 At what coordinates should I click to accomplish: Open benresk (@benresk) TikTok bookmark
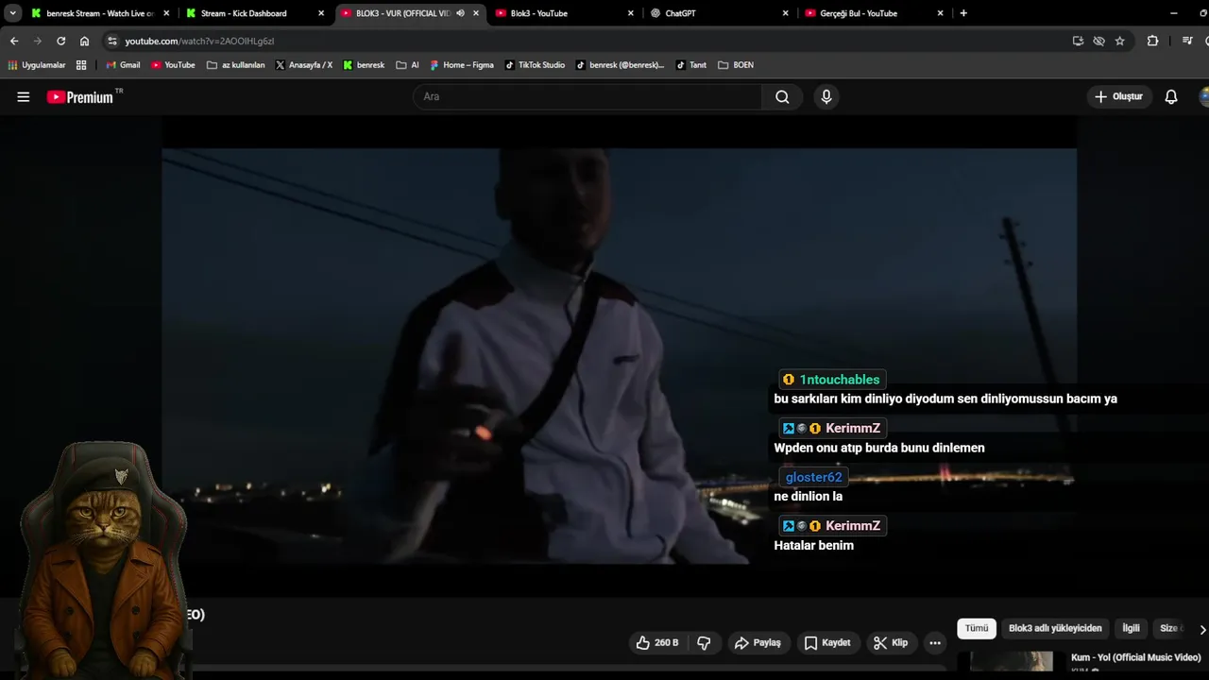point(620,65)
